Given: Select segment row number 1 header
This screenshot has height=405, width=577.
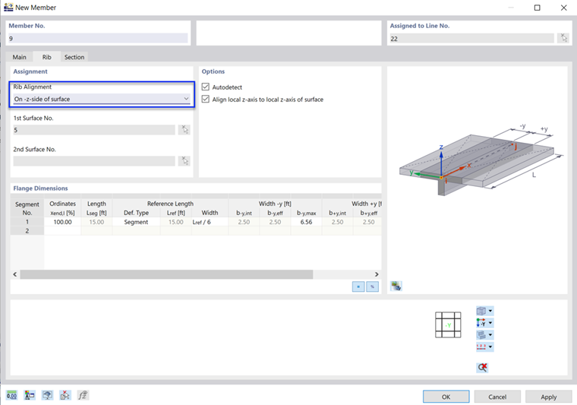Looking at the screenshot, I should pyautogui.click(x=27, y=222).
